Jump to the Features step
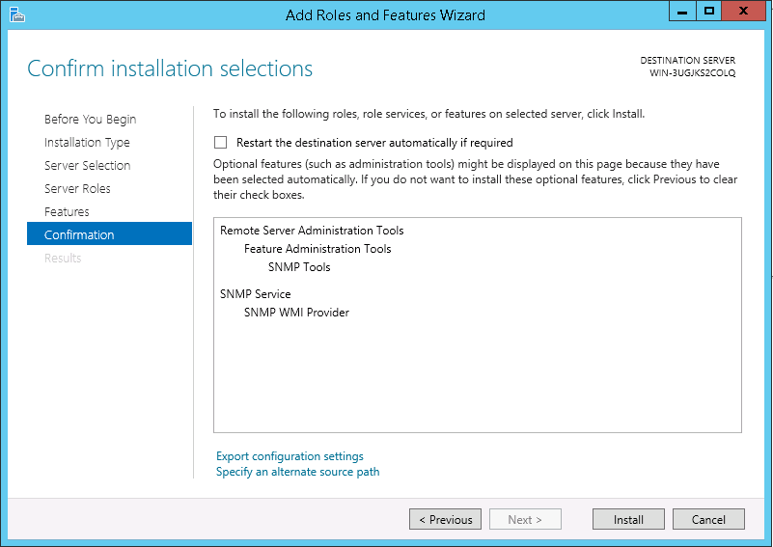The image size is (773, 547). click(x=67, y=212)
